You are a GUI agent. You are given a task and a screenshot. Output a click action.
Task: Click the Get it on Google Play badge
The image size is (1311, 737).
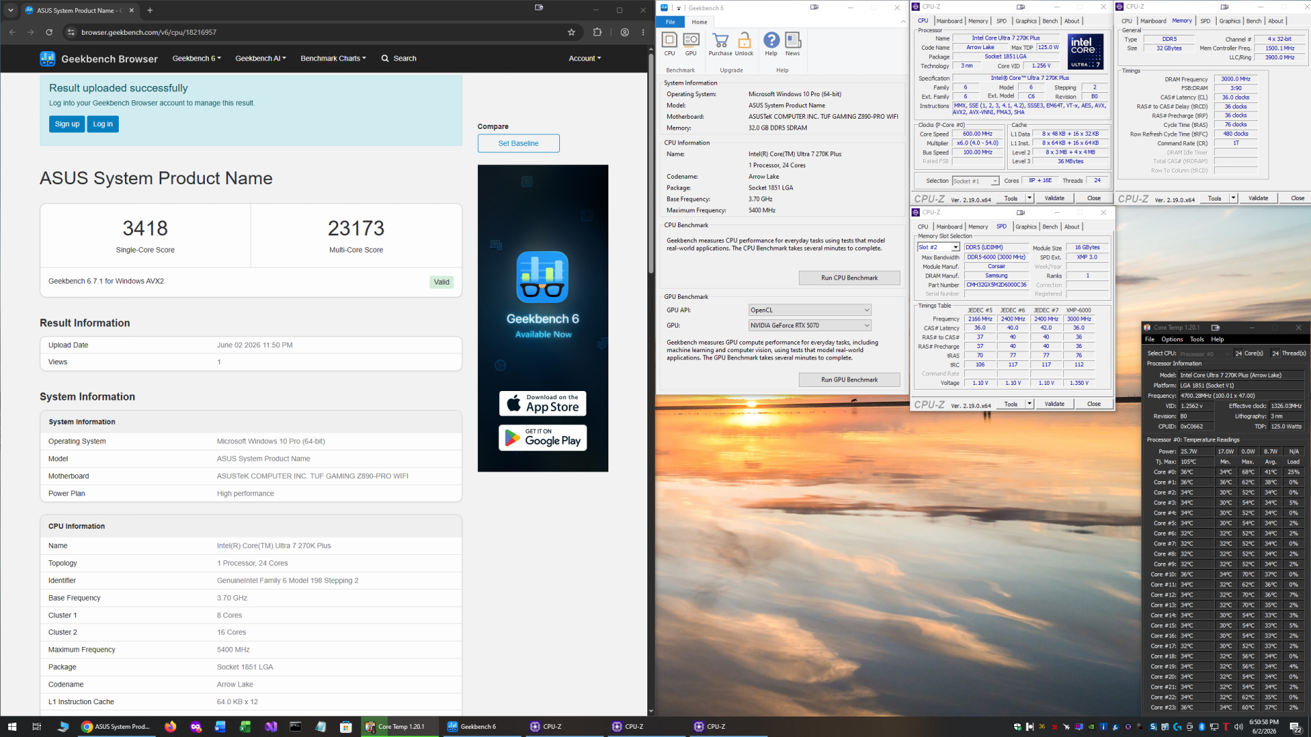tap(543, 438)
